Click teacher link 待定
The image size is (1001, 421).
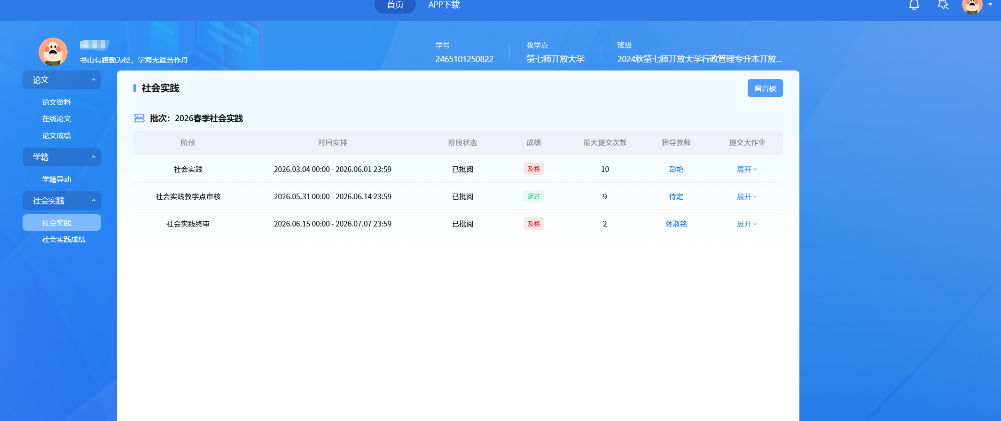676,196
